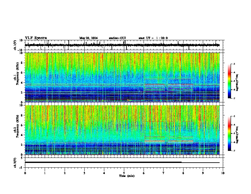Click the "station=OUI" header label
The height and width of the screenshot is (194, 251).
117,38
